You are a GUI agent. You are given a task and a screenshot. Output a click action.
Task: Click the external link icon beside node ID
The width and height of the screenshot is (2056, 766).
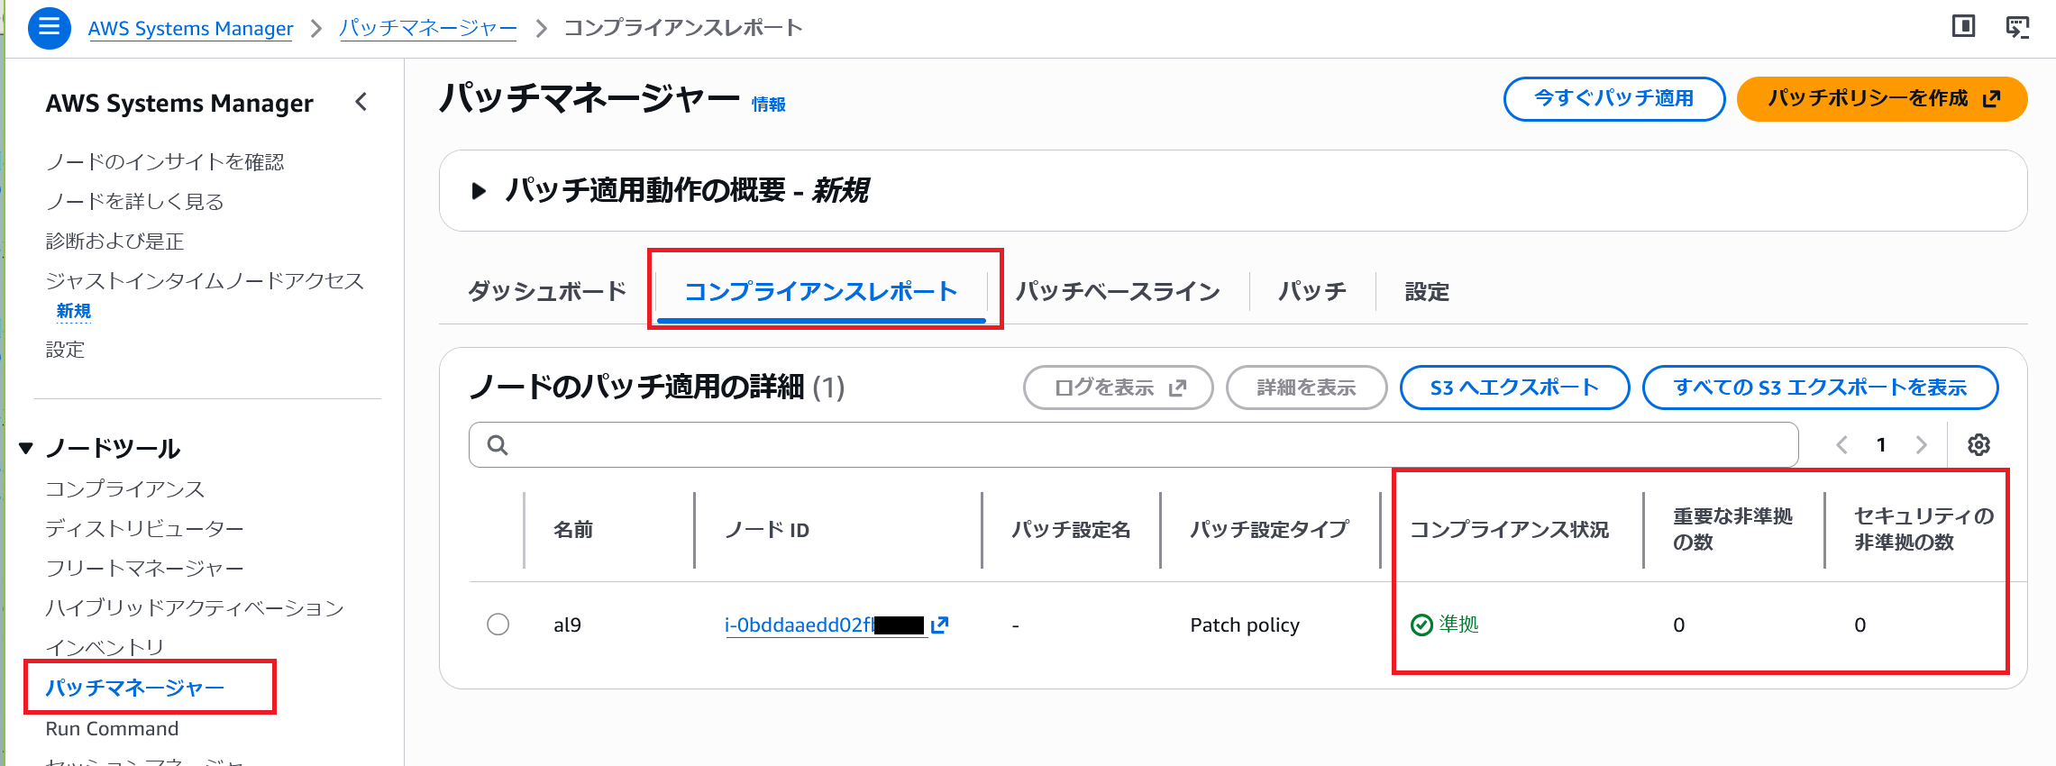coord(940,625)
